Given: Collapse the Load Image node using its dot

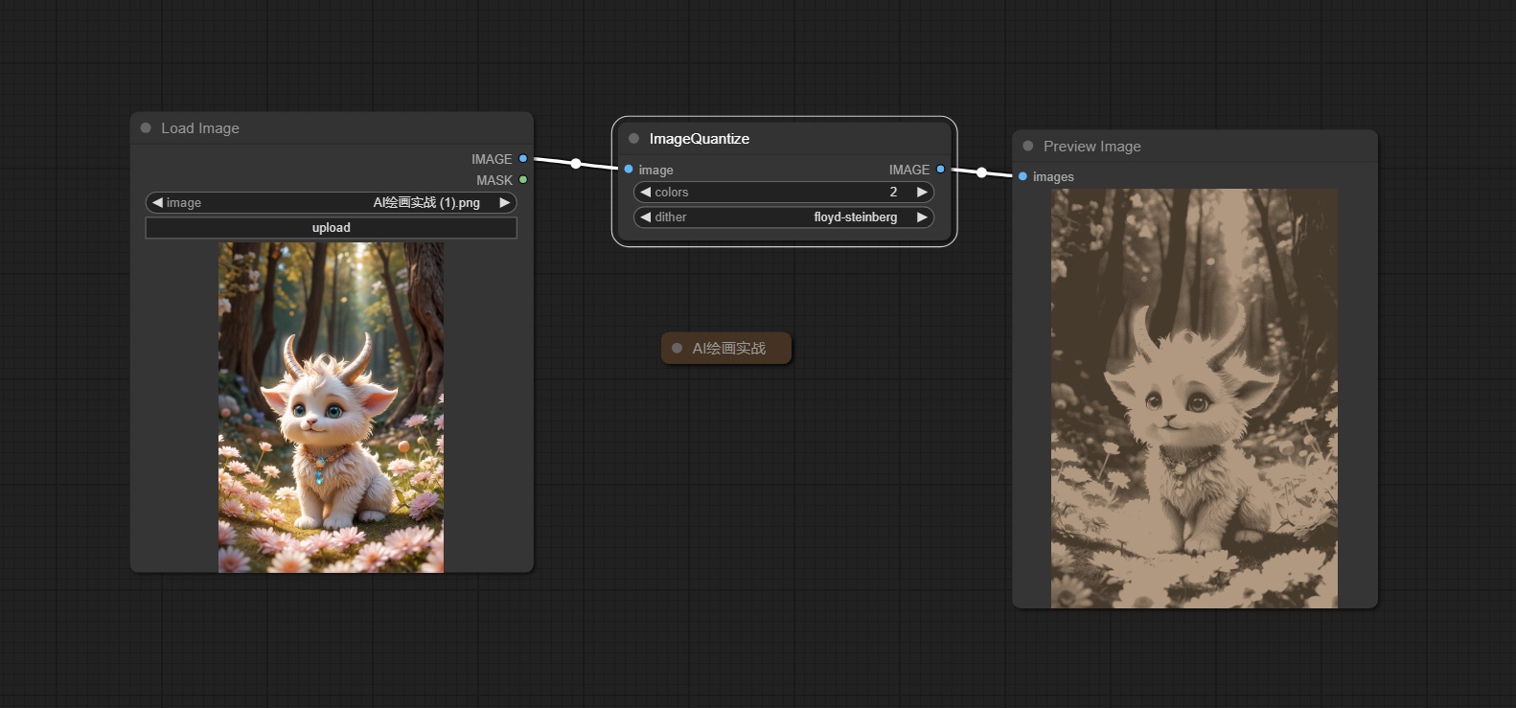Looking at the screenshot, I should click(x=146, y=128).
